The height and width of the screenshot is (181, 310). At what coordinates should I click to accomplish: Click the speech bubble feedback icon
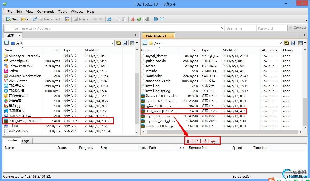coord(162,19)
